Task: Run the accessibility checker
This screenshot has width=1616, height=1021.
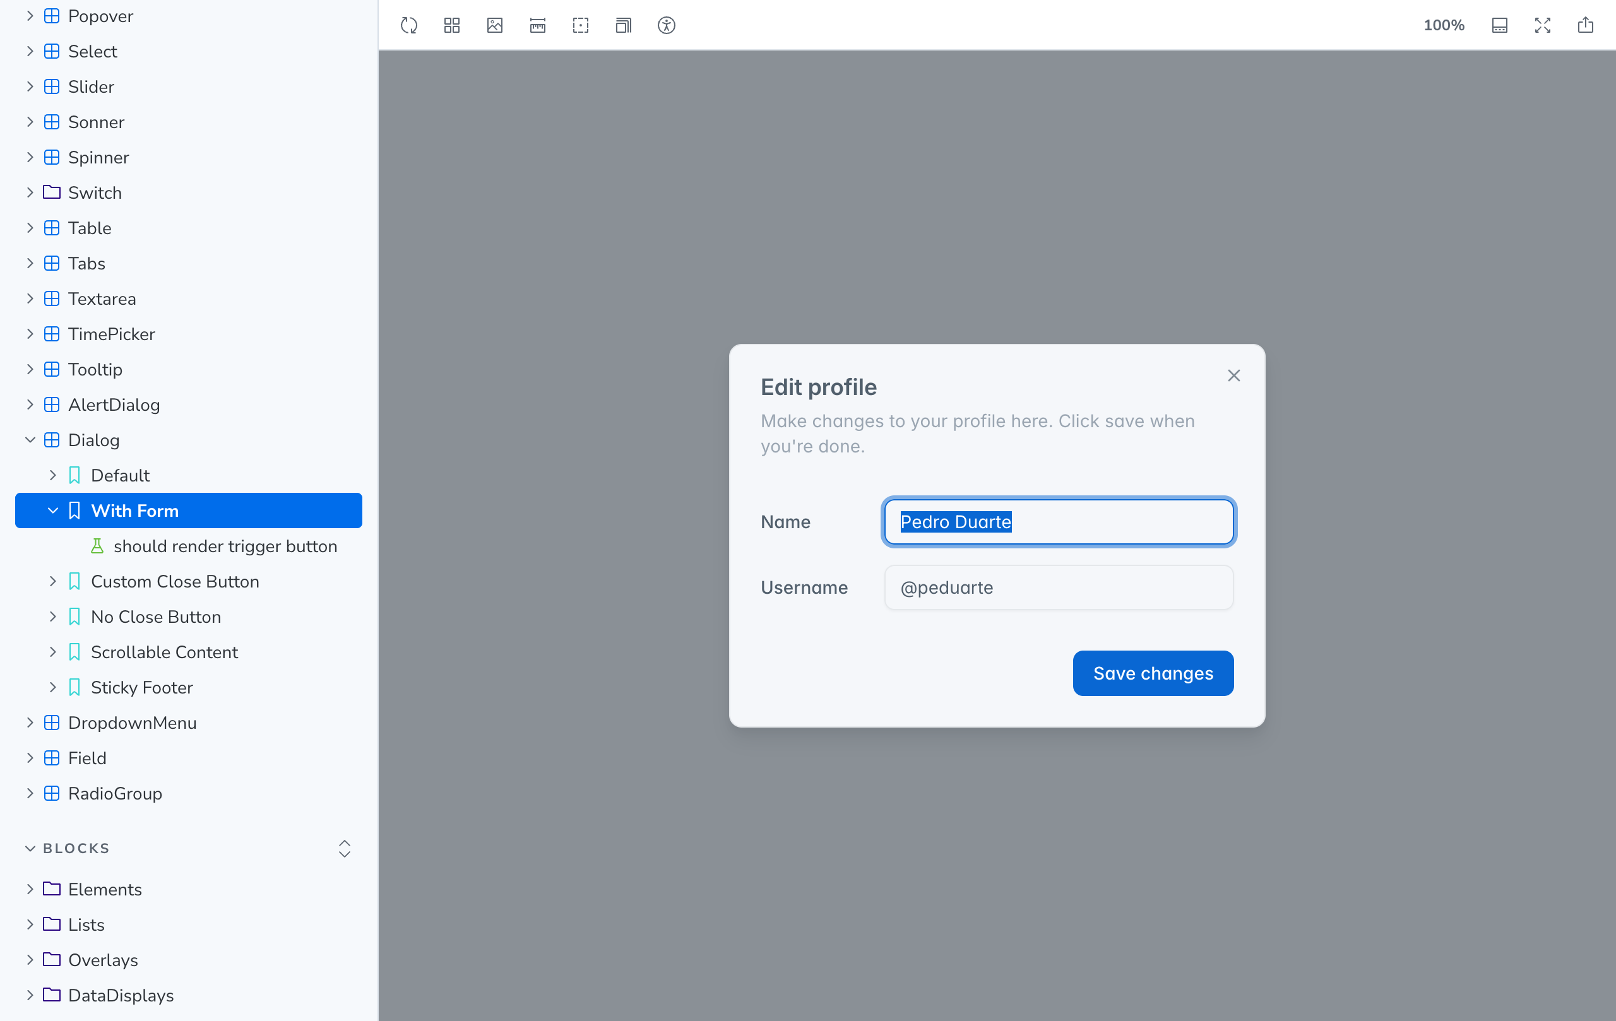Action: click(667, 25)
